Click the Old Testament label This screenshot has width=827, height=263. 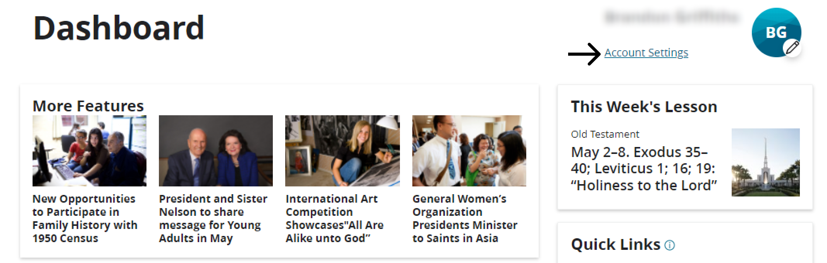click(x=605, y=134)
